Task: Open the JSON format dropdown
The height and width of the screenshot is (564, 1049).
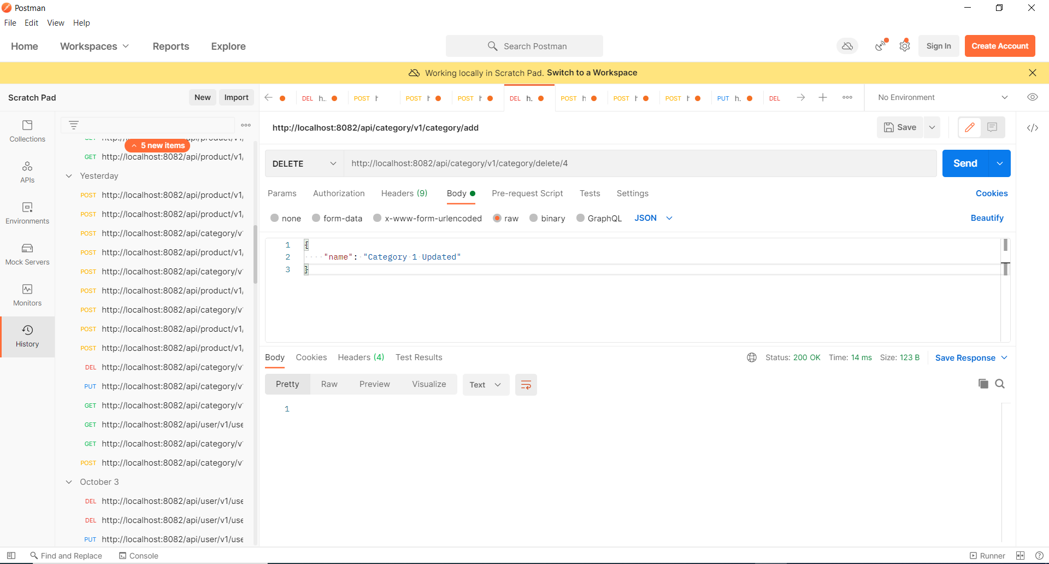Action: (x=653, y=218)
